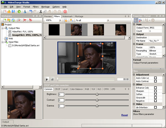Click the Project node icon
The image size is (166, 128).
point(3,25)
